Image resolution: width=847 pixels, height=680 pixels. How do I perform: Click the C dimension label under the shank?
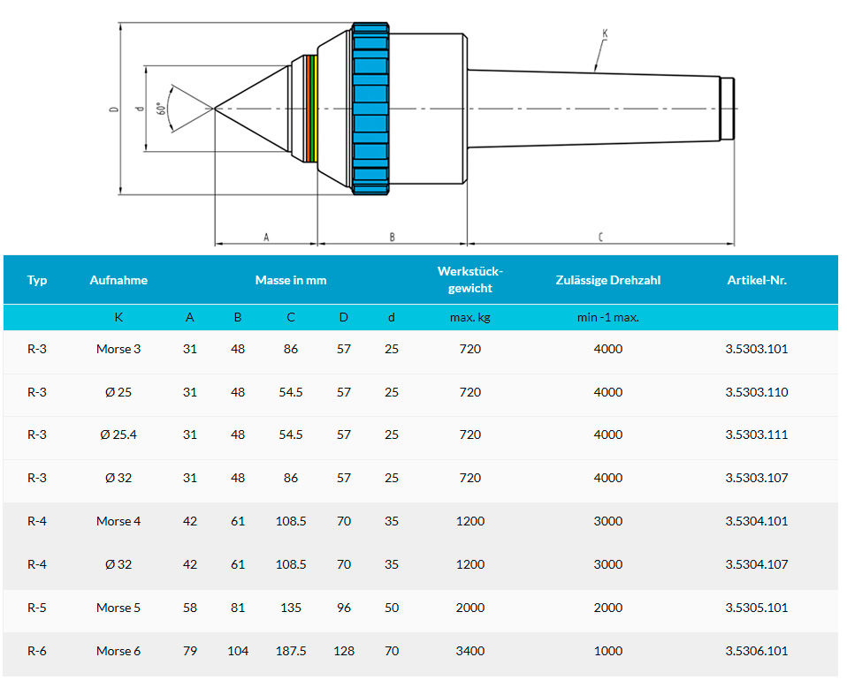click(600, 237)
